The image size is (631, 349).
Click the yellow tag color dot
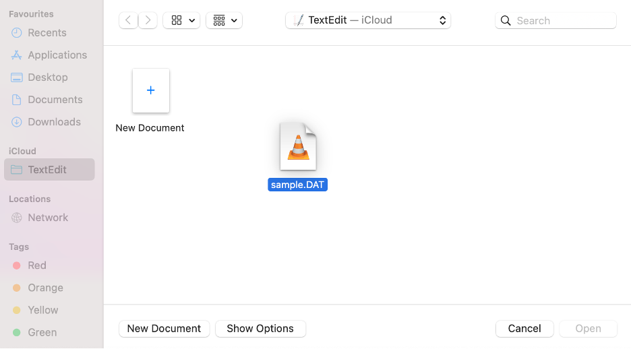coord(16,310)
